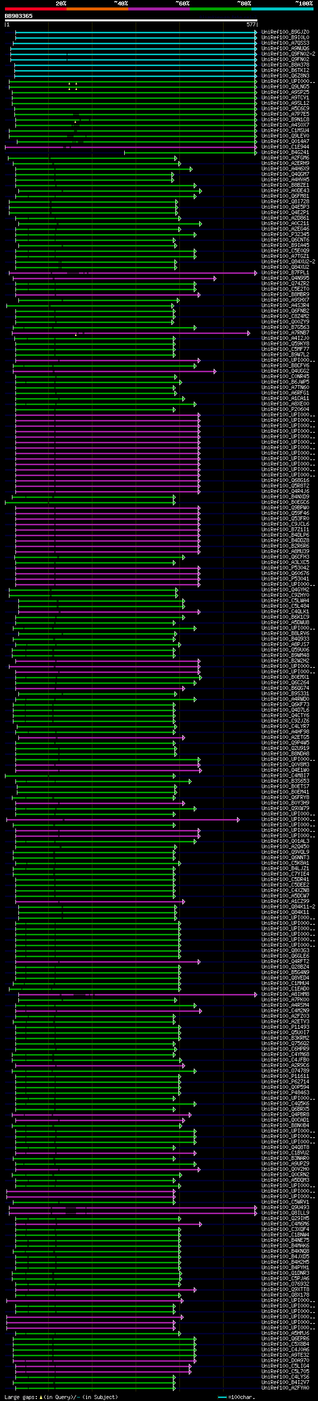Image resolution: width=318 pixels, height=1401 pixels.
Task: Click the purple alignment bar for UniRef100_A7RNB7
Action: (x=132, y=333)
